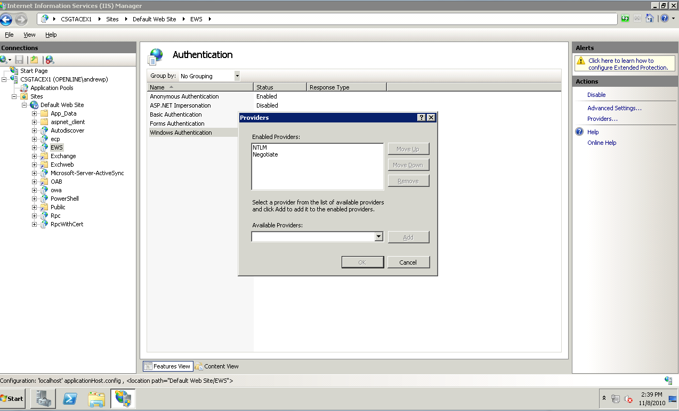This screenshot has height=411, width=679.
Task: Switch to Features View tab
Action: coord(168,366)
